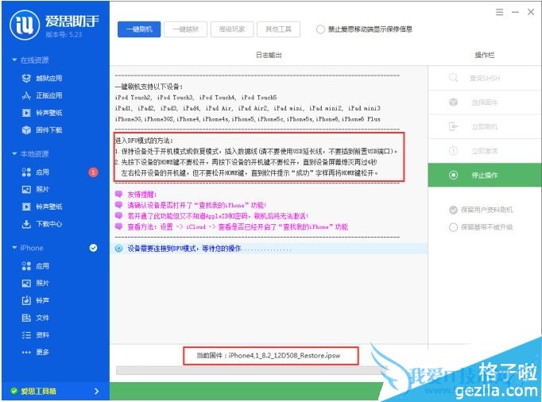Viewport: 542px width, 402px height.
Task: Toggle 禁止爱思移动端显示保修信息 option
Action: coord(320,29)
